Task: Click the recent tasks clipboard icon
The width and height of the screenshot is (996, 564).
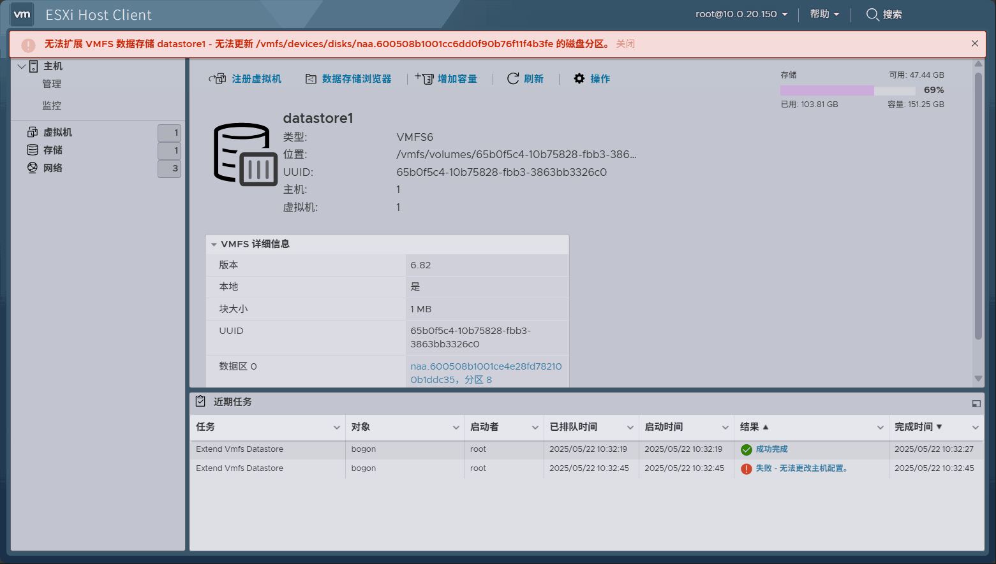Action: click(200, 401)
